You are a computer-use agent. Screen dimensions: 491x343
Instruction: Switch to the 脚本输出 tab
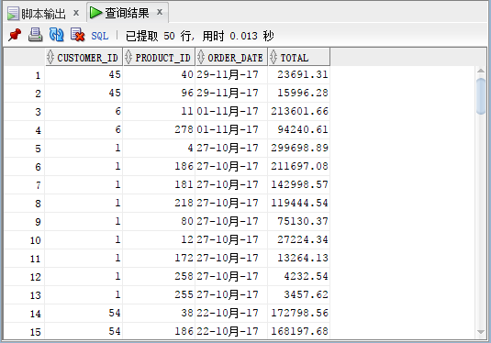[x=43, y=14]
